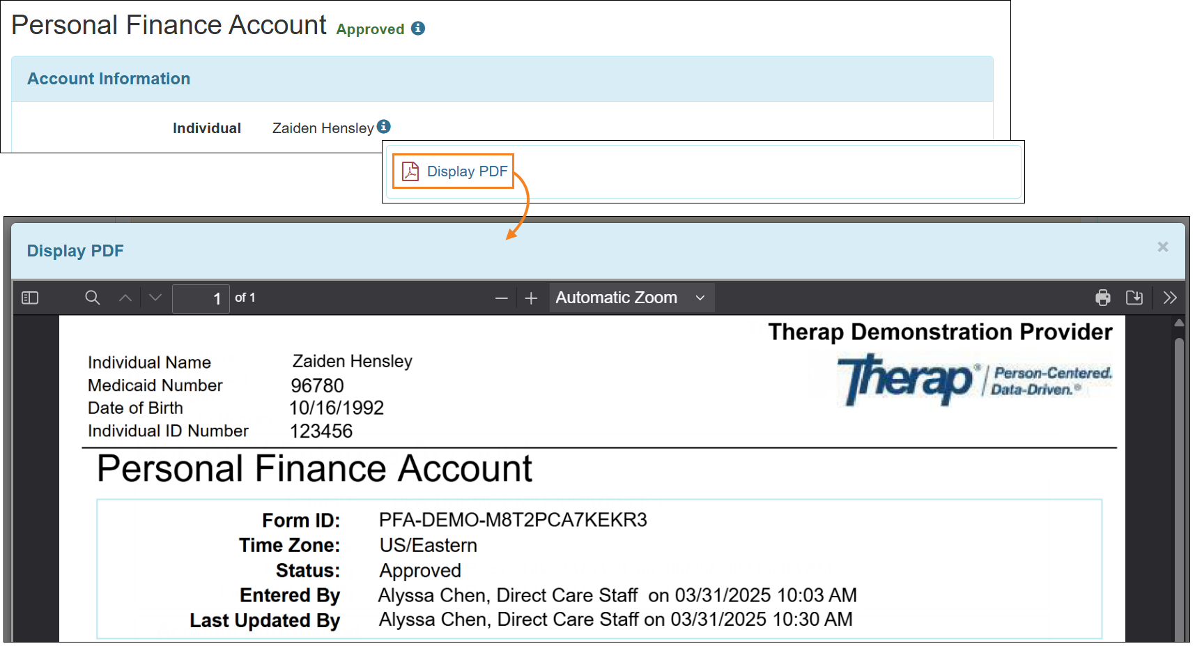Screen dimensions: 1195x646
Task: Print the PDF document
Action: click(x=1103, y=298)
